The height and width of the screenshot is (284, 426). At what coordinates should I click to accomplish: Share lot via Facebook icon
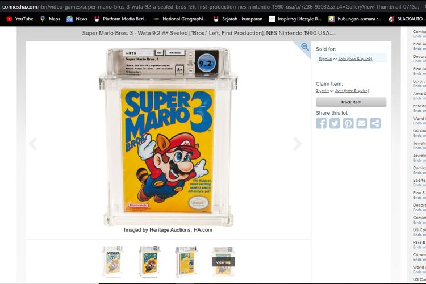tap(321, 123)
